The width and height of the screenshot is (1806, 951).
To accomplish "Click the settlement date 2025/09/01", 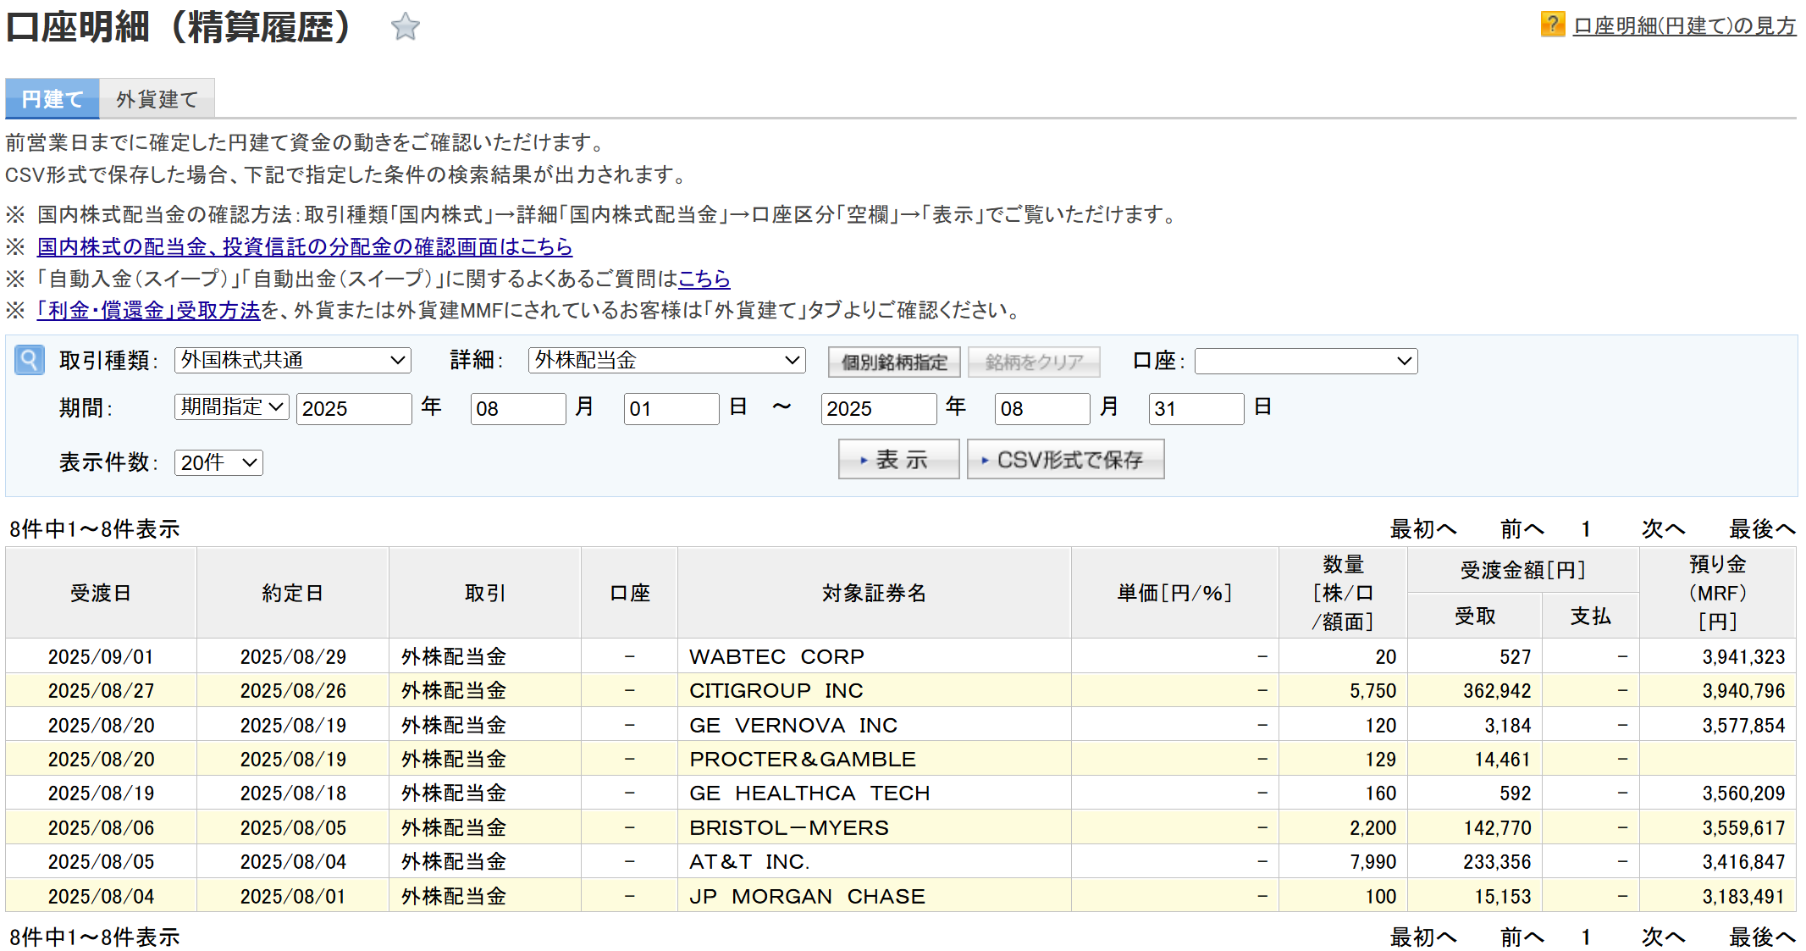I will (101, 656).
